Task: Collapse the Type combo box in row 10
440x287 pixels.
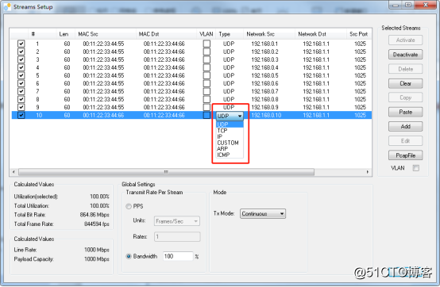Action: pos(240,116)
